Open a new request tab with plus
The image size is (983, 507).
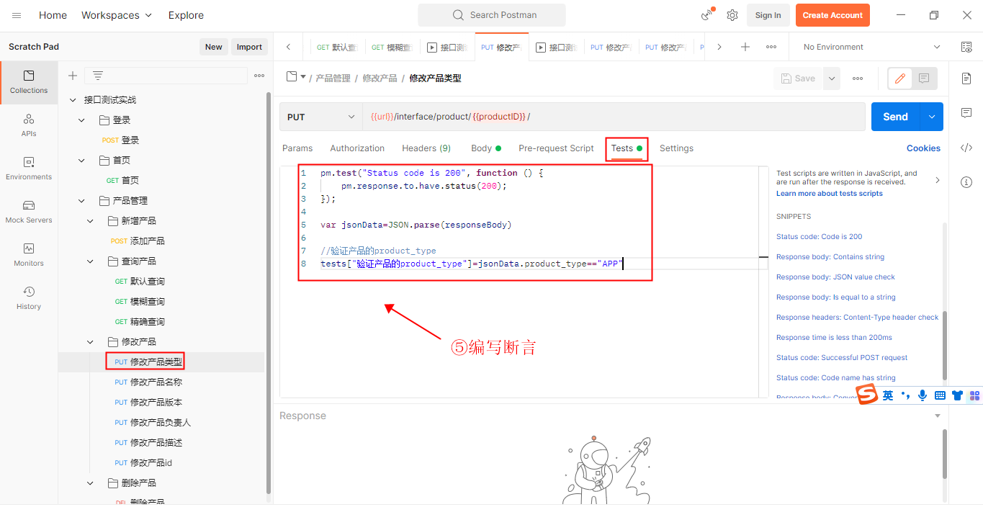point(745,47)
